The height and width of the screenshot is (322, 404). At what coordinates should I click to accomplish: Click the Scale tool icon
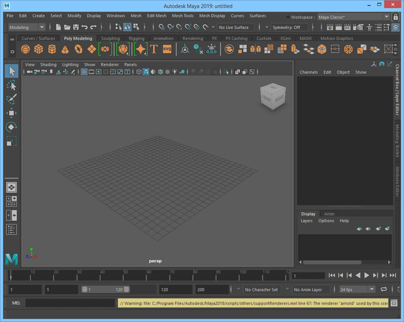click(x=11, y=141)
